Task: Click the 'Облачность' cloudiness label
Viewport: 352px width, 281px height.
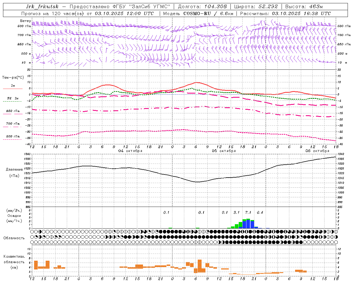Action: 14,238
